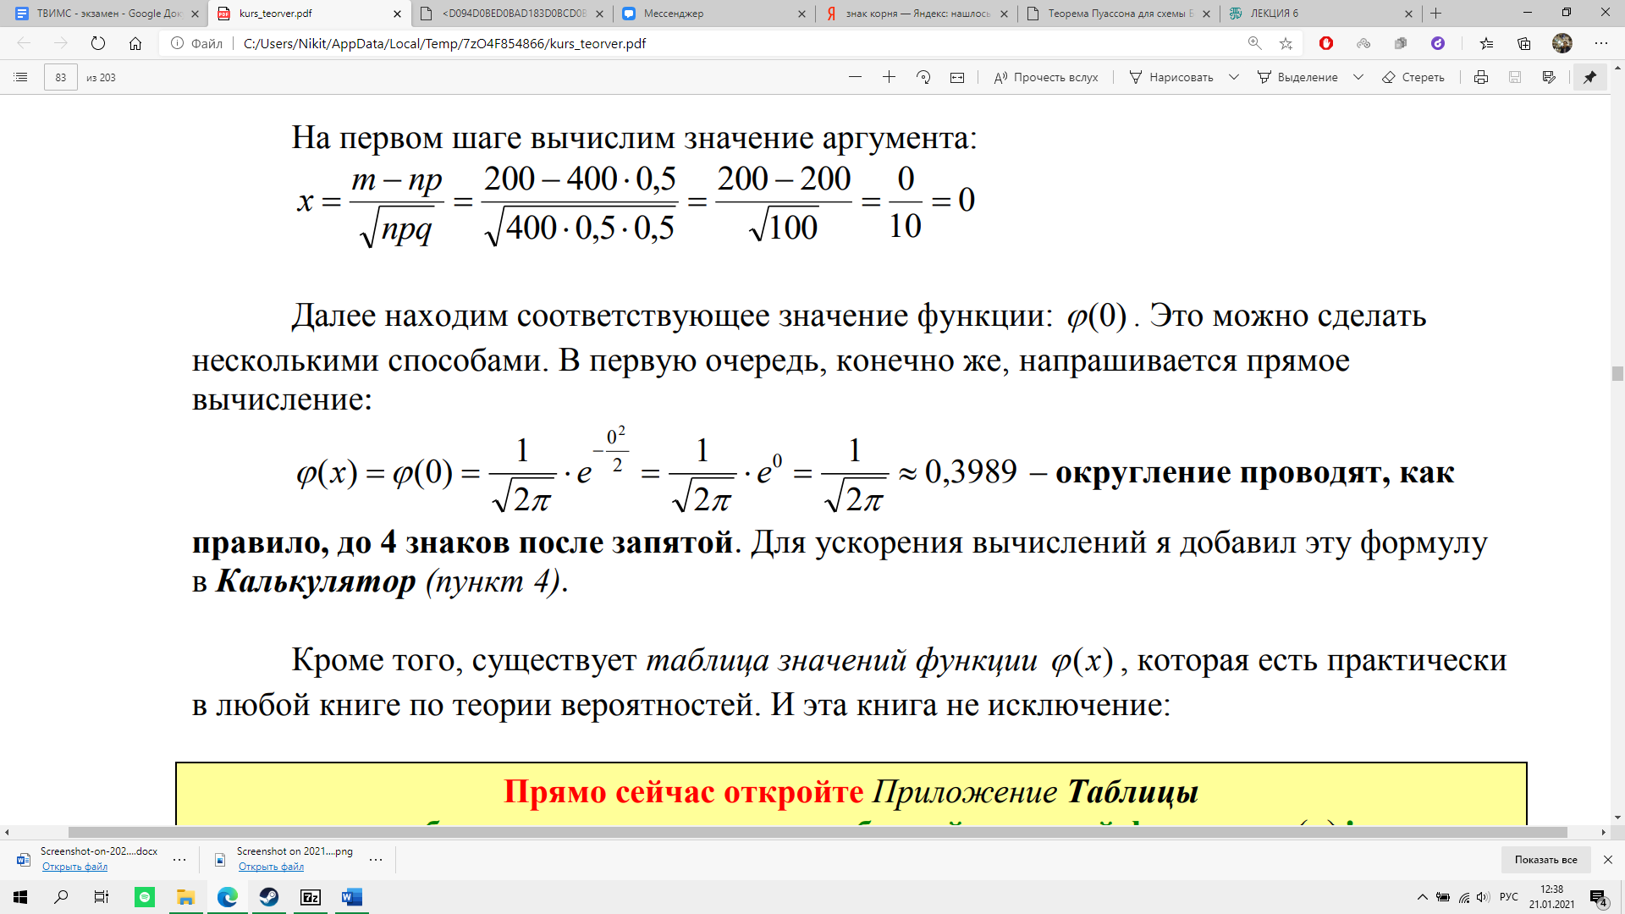Screen dimensions: 1625x914
Task: Click the Save As icon in PDF toolbar
Action: [x=1549, y=77]
